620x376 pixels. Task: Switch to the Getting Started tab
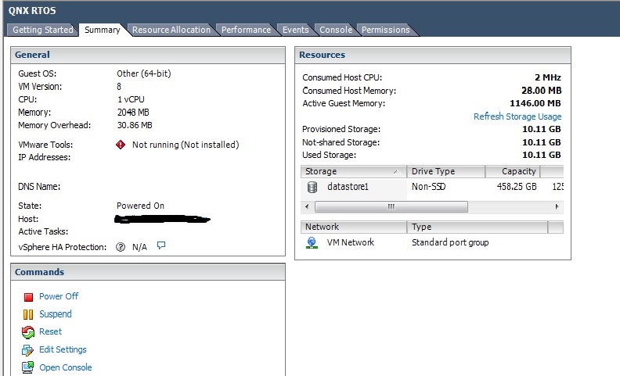click(43, 30)
